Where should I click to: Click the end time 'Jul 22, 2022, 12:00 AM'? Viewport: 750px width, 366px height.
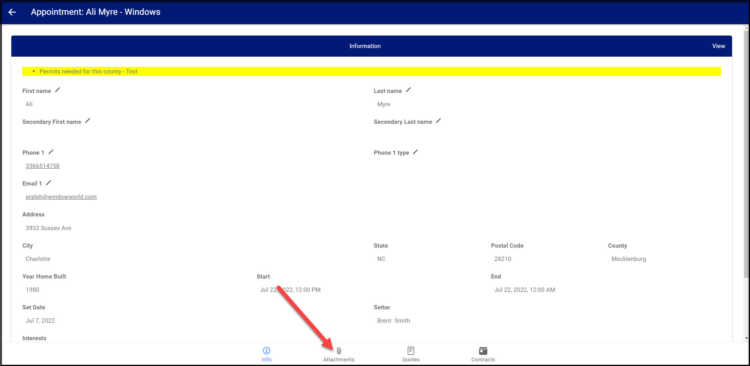[x=525, y=290]
